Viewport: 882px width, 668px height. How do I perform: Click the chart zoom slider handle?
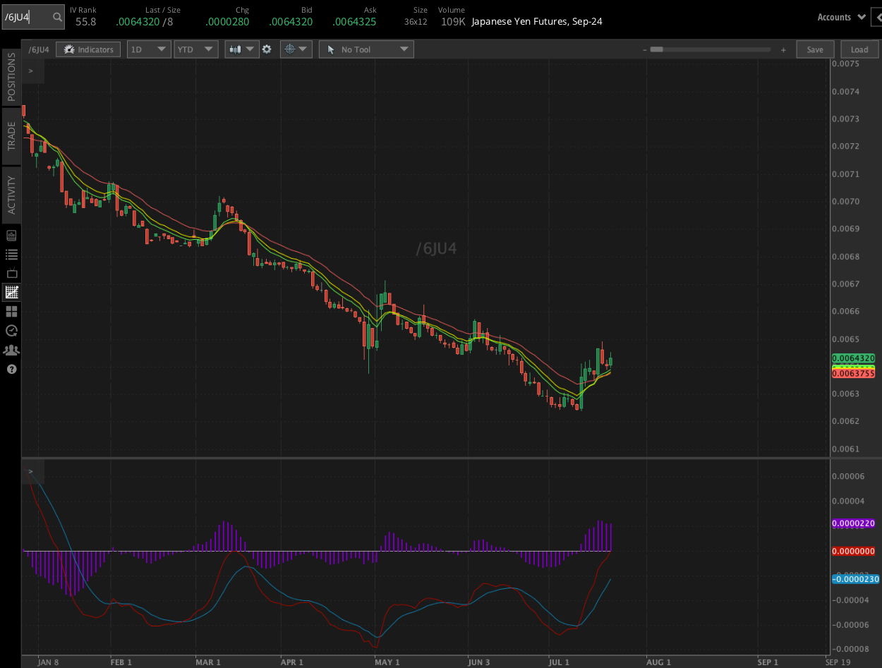click(x=656, y=49)
